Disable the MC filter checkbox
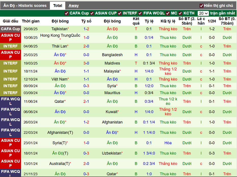Screen dimensions: 237x177 168,13
